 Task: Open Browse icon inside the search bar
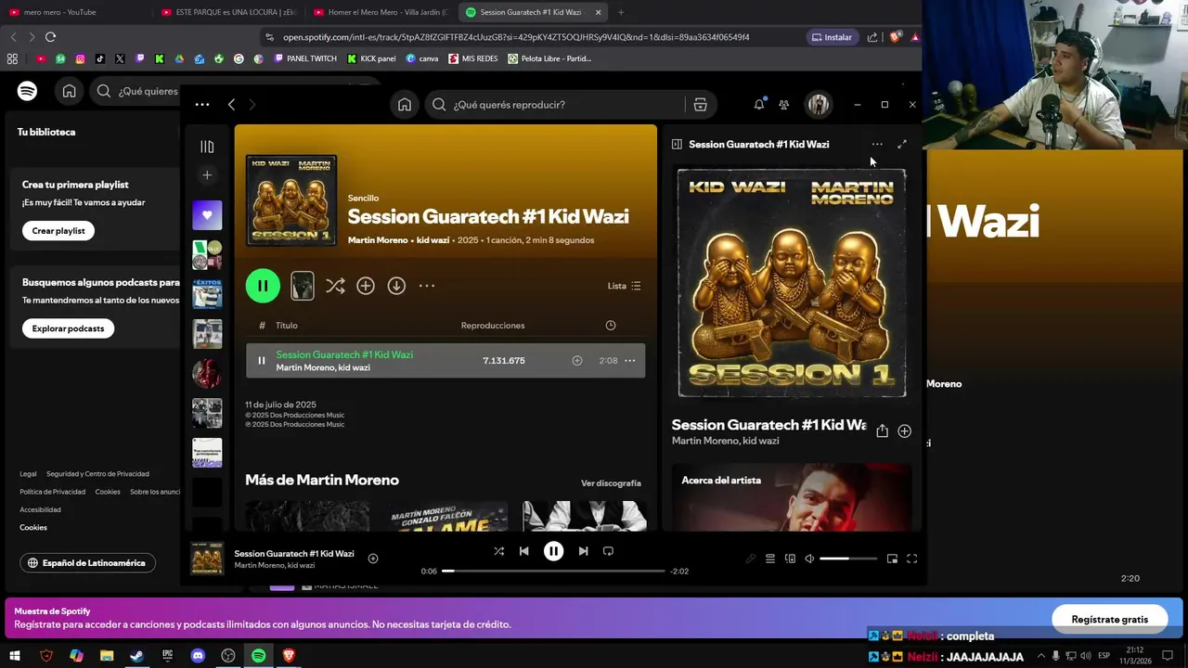click(700, 105)
